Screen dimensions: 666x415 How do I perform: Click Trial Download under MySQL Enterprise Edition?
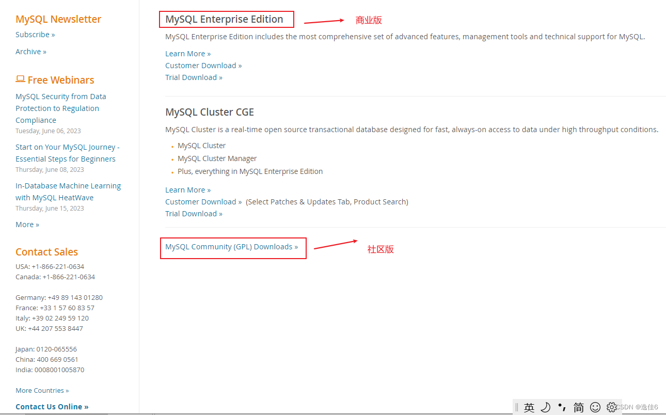point(194,77)
